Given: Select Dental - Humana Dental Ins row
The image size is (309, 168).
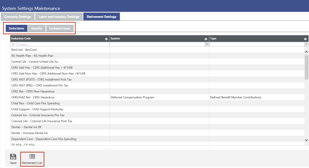Looking at the screenshot, I should (158, 133).
